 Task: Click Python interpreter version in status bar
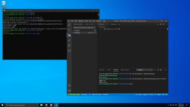[x=97, y=95]
